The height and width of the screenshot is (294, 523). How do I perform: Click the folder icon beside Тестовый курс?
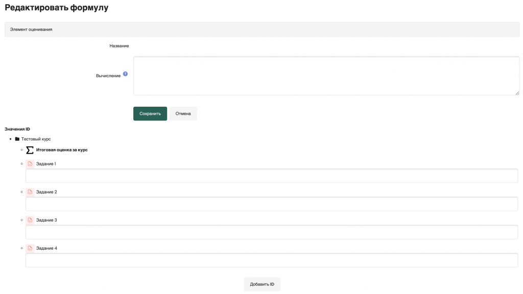click(x=17, y=139)
